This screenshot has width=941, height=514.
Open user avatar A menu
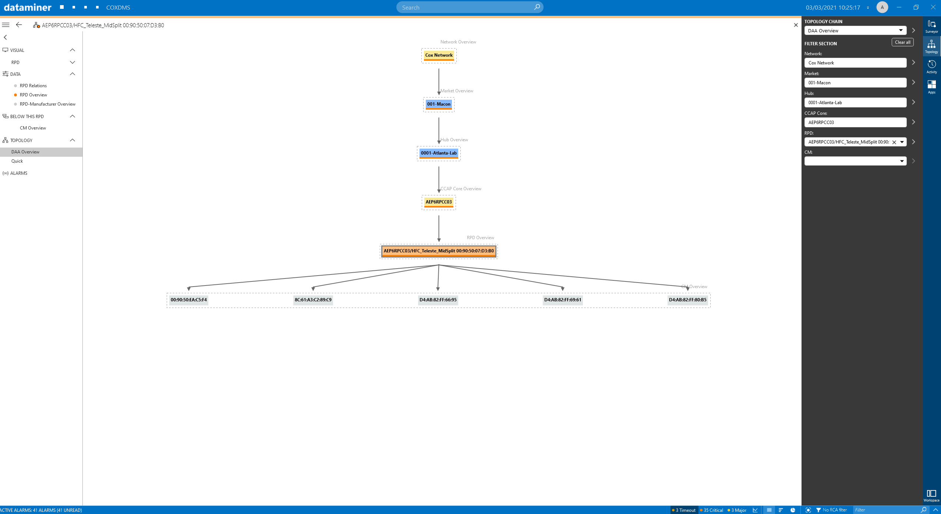click(882, 7)
